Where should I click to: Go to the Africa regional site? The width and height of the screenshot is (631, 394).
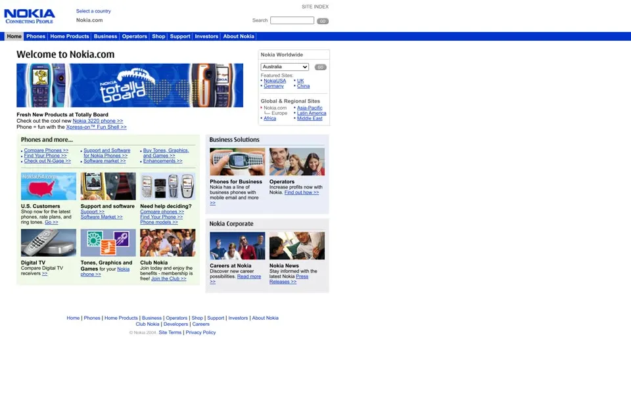[270, 118]
